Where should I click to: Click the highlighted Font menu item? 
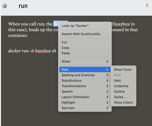coord(85,70)
